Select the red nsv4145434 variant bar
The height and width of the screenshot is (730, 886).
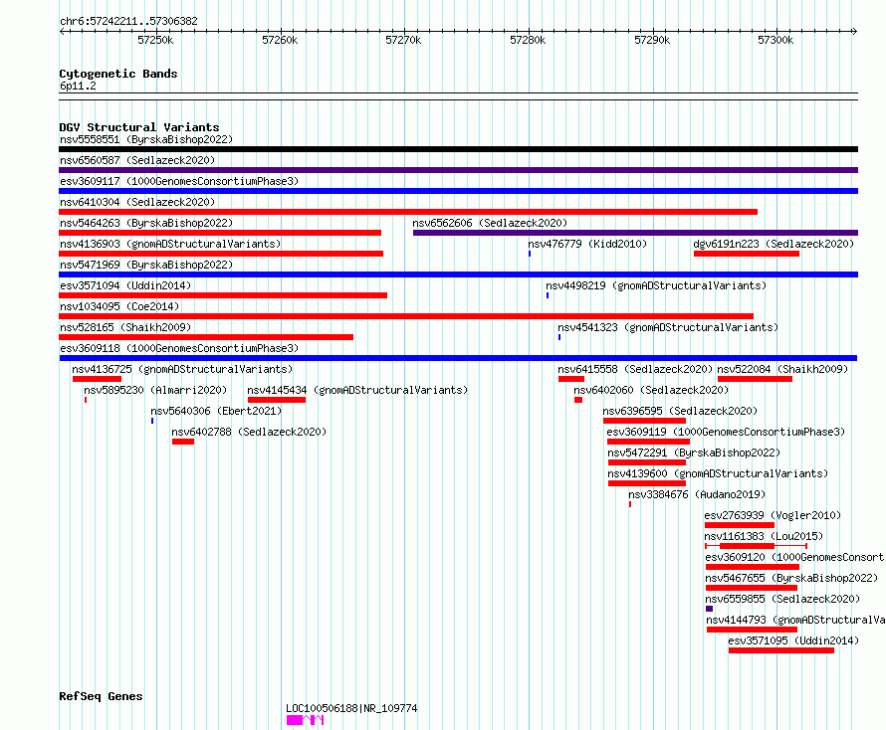click(277, 400)
